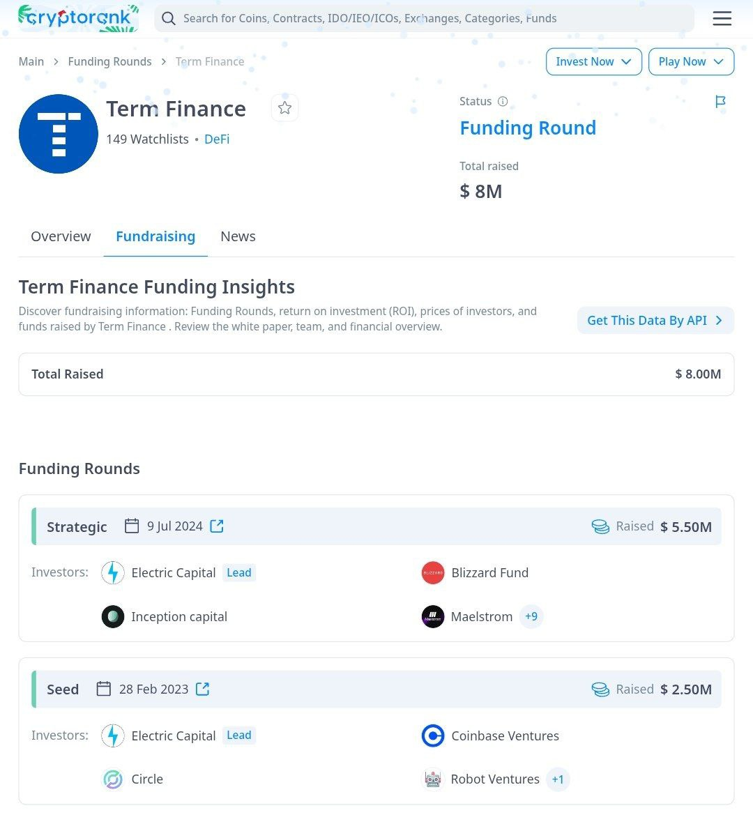This screenshot has width=753, height=831.
Task: Show the +1 additional Seed investor
Action: [x=558, y=779]
